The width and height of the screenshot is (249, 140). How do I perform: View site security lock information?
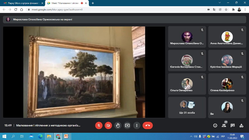[x=29, y=10]
